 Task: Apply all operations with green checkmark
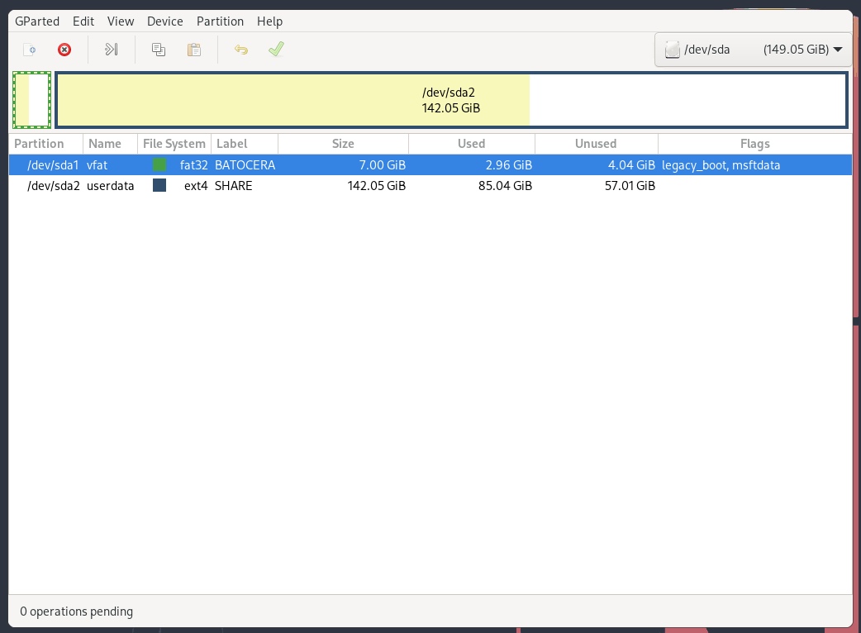pyautogui.click(x=276, y=50)
